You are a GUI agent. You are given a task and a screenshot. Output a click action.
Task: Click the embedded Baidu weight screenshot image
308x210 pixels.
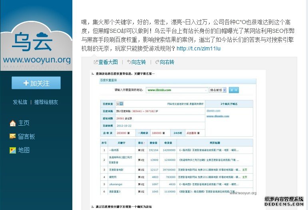point(178,140)
